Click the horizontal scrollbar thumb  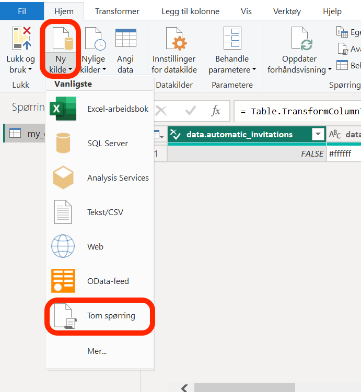pos(244,388)
